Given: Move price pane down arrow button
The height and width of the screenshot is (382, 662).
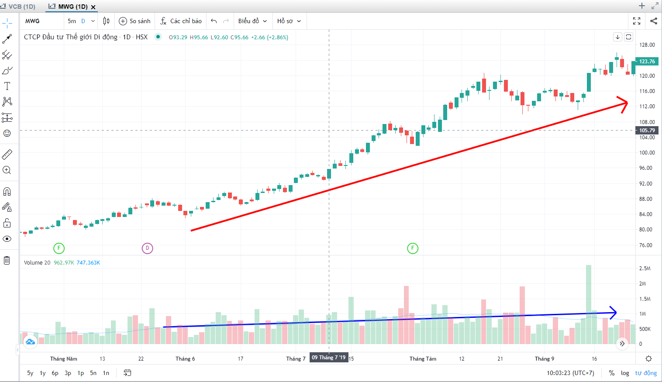Looking at the screenshot, I should pos(617,37).
